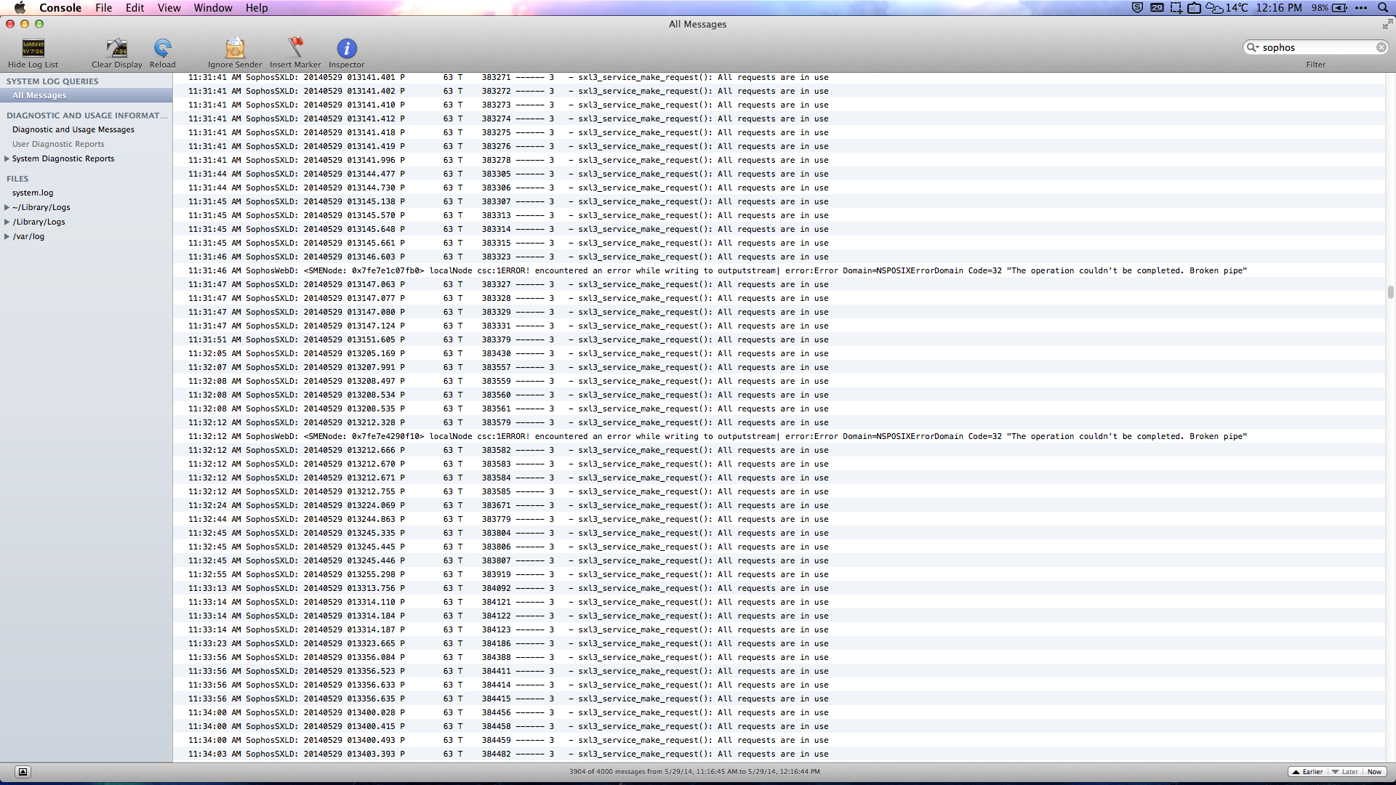
Task: Open the filter search magnifier options
Action: (x=1253, y=47)
